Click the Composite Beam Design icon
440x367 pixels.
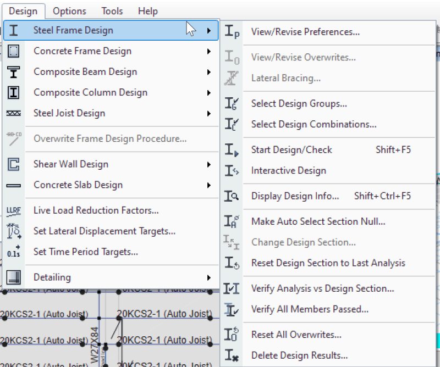13,72
